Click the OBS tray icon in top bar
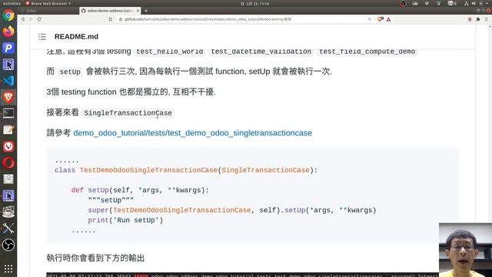This screenshot has width=492, height=277. (x=403, y=3)
